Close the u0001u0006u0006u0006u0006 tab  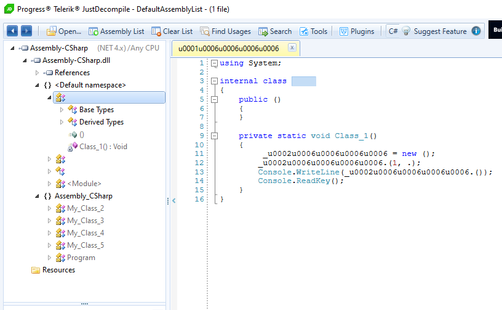tap(292, 47)
